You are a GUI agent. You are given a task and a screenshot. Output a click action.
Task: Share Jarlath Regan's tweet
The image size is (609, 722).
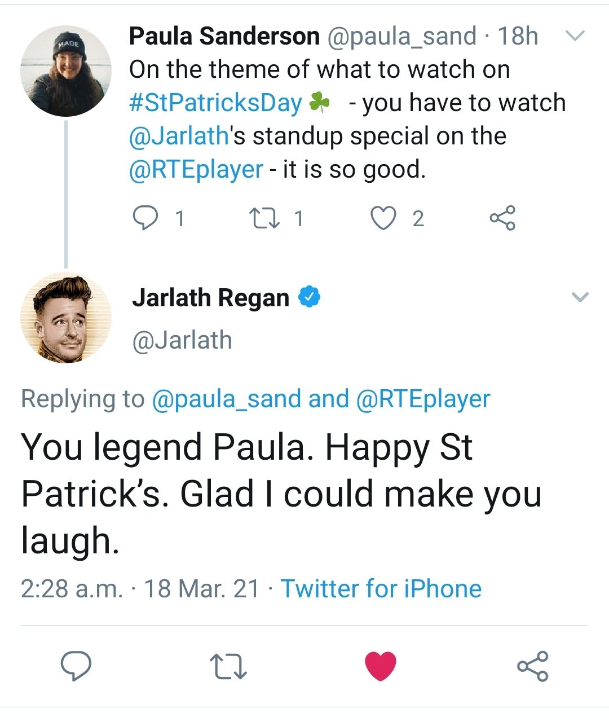pos(532,666)
